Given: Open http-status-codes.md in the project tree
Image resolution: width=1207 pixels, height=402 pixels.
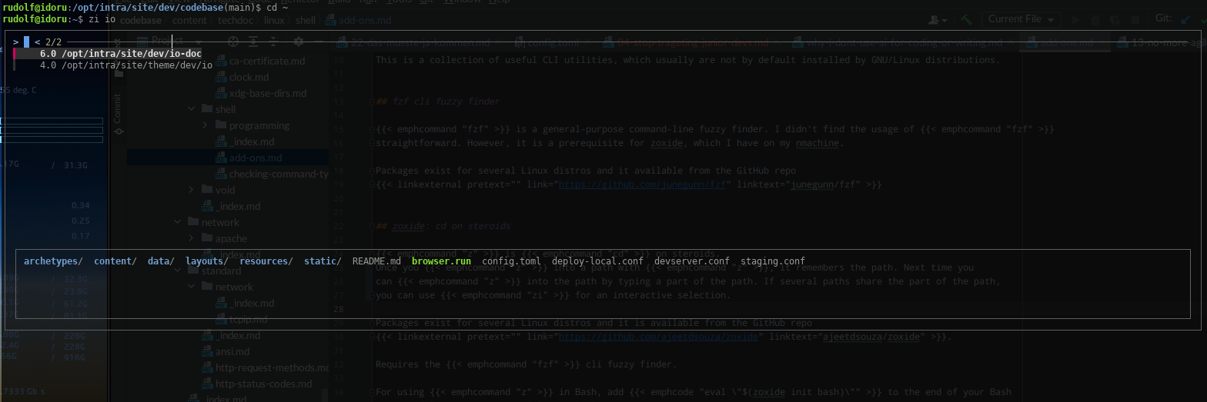Looking at the screenshot, I should coord(257,384).
